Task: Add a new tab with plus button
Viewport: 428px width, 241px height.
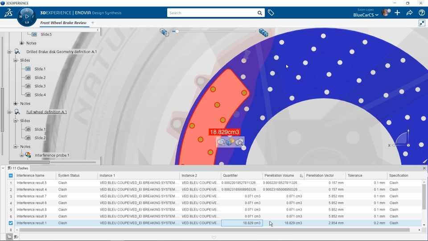Action: coord(93,23)
